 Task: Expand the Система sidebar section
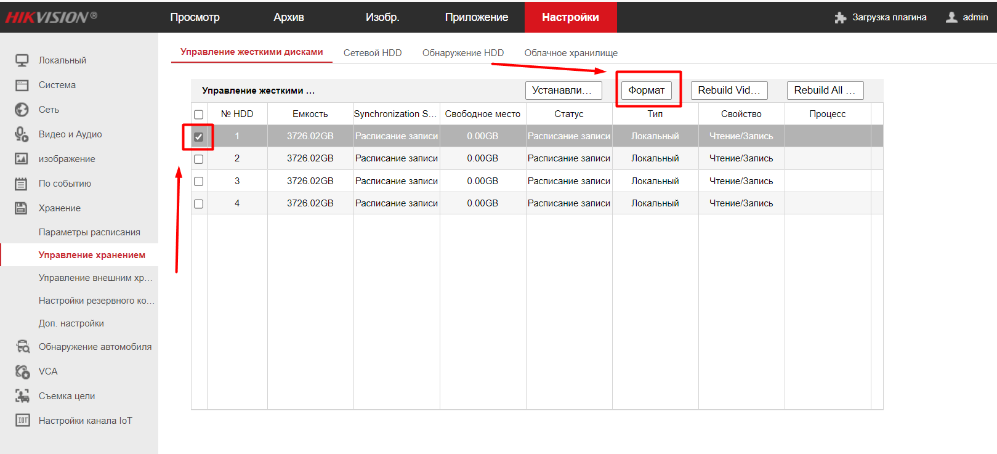pos(57,85)
